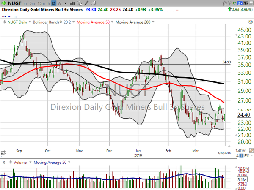Click Moving Average 20 label
Viewport: 254px width, 190px height.
tap(50, 163)
